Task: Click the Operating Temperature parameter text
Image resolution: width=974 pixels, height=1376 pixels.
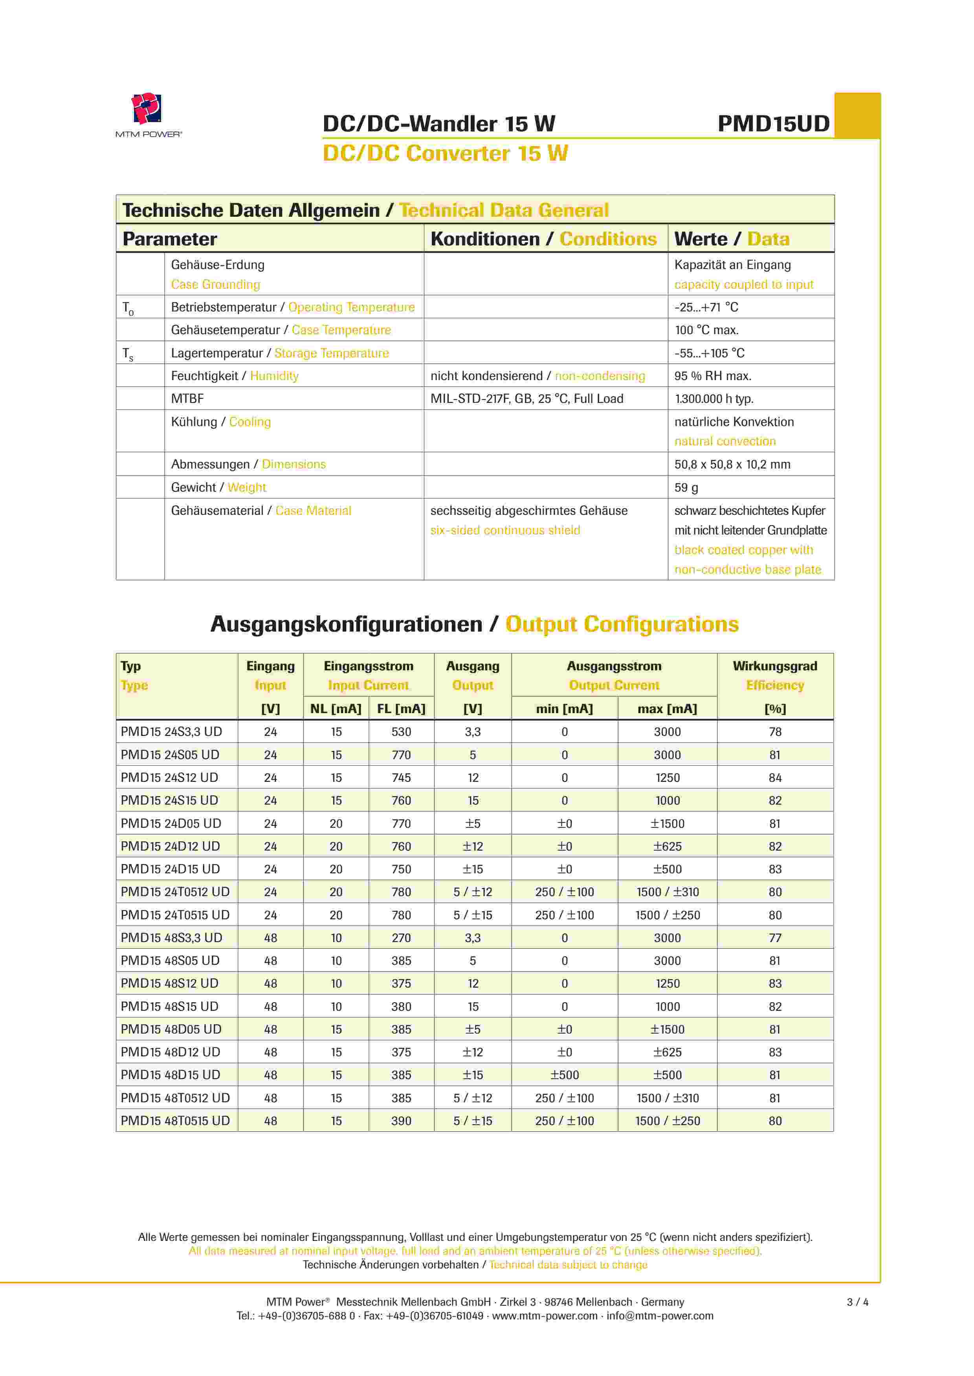Action: click(x=352, y=307)
